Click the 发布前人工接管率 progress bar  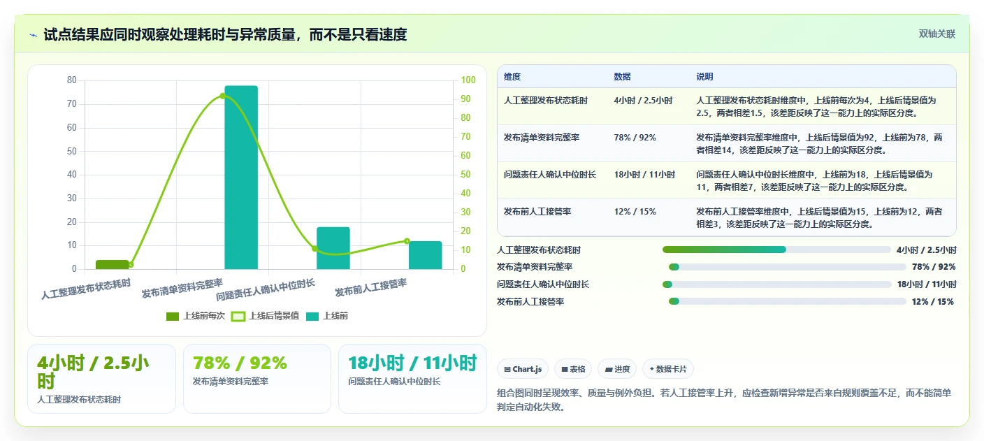point(788,302)
